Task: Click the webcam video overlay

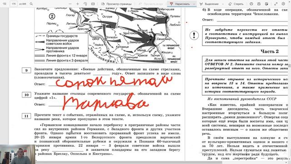Action: point(17,154)
